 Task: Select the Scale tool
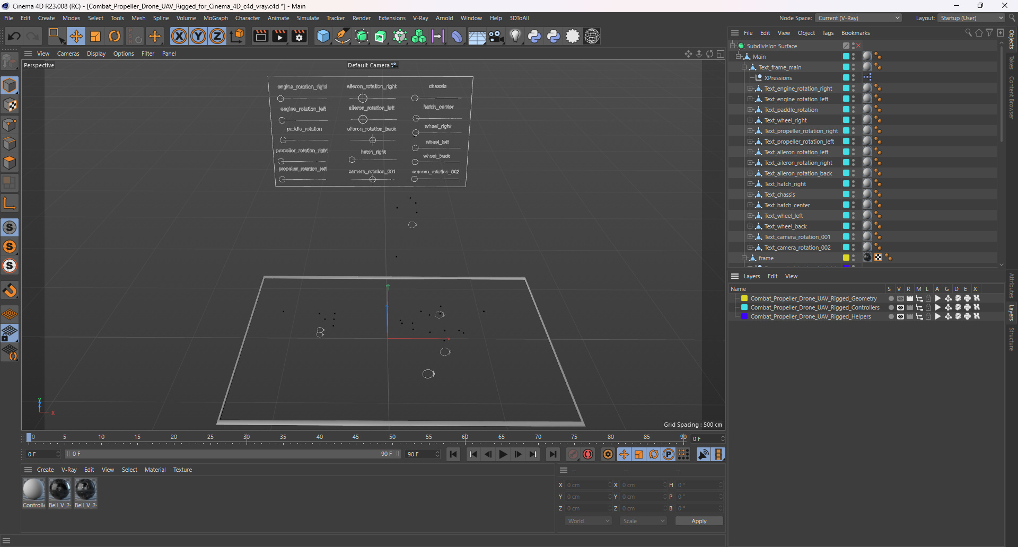(x=95, y=36)
